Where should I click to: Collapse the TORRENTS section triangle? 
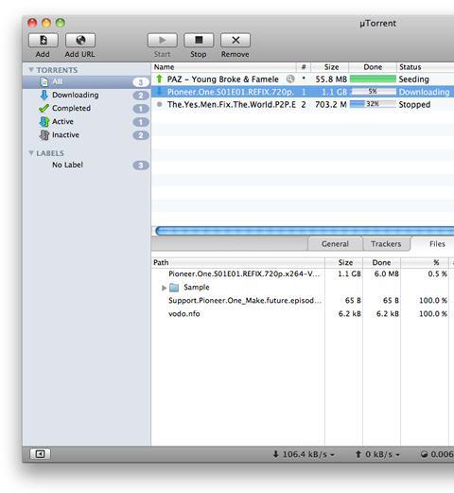[x=31, y=70]
